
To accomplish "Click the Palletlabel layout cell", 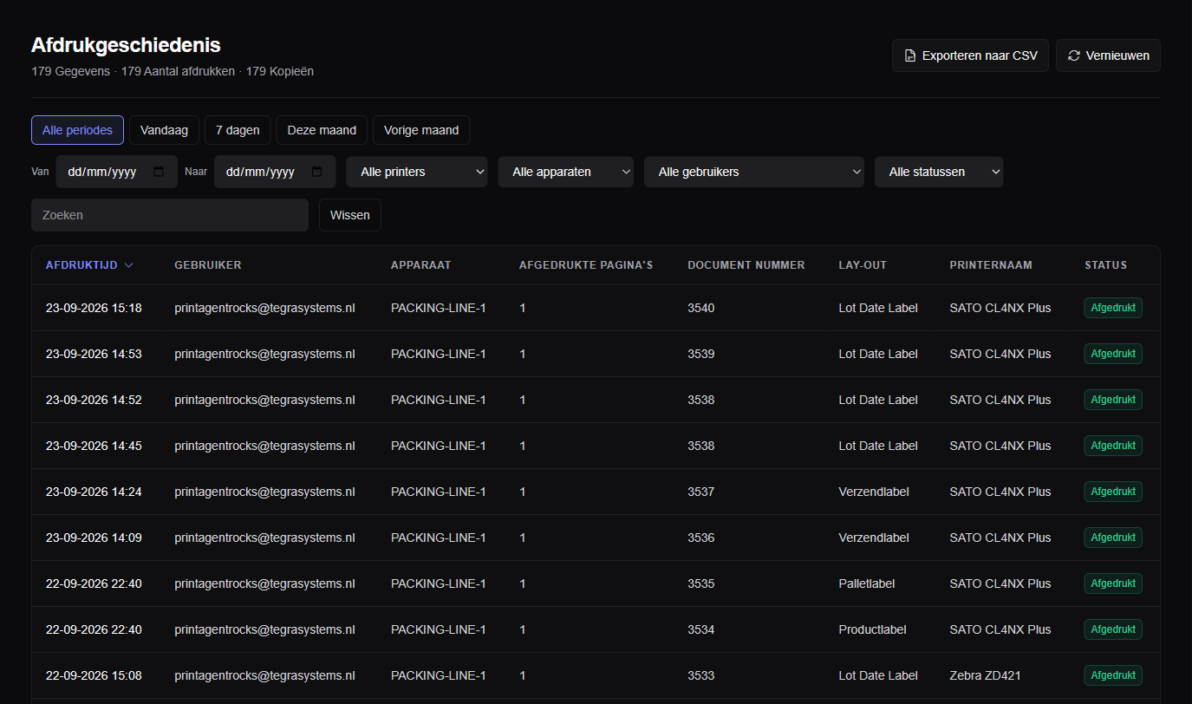I will pyautogui.click(x=867, y=583).
